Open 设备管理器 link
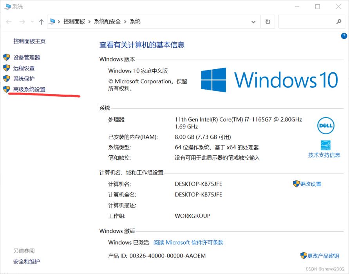 pyautogui.click(x=27, y=58)
